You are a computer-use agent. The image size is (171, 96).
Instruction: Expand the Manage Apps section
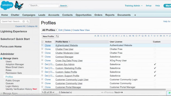click(x=10, y=93)
